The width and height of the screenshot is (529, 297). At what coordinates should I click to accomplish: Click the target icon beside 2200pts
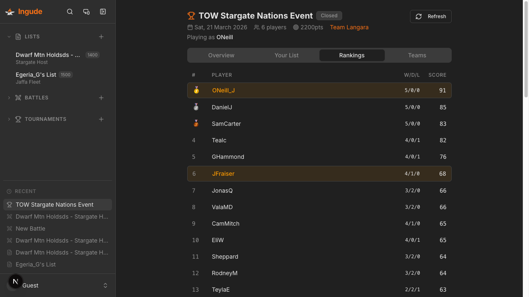295,27
